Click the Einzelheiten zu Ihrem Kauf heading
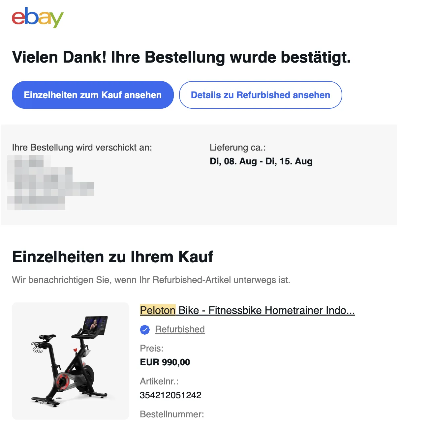 (x=113, y=257)
